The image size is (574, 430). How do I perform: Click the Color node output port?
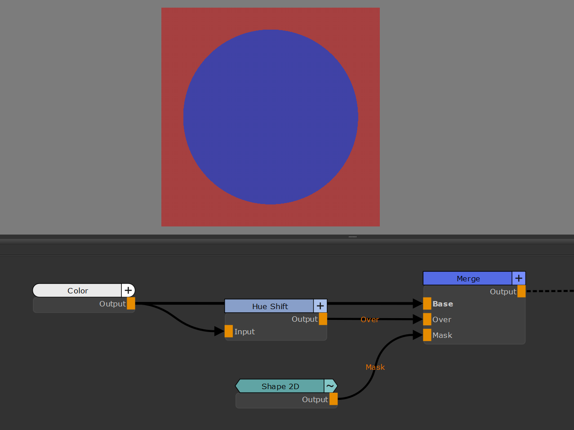(x=131, y=303)
